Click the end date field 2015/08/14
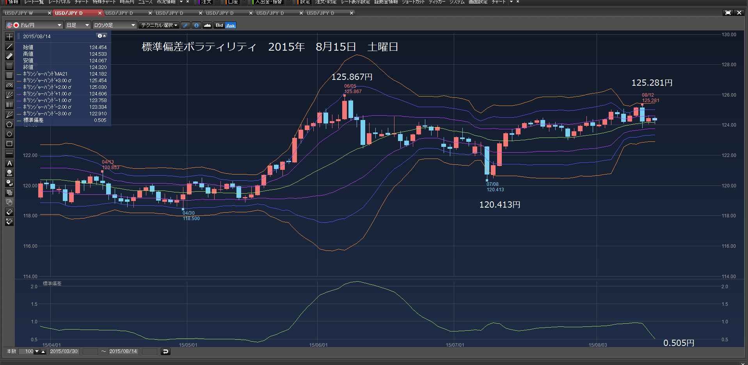Image resolution: width=748 pixels, height=365 pixels. [123, 351]
